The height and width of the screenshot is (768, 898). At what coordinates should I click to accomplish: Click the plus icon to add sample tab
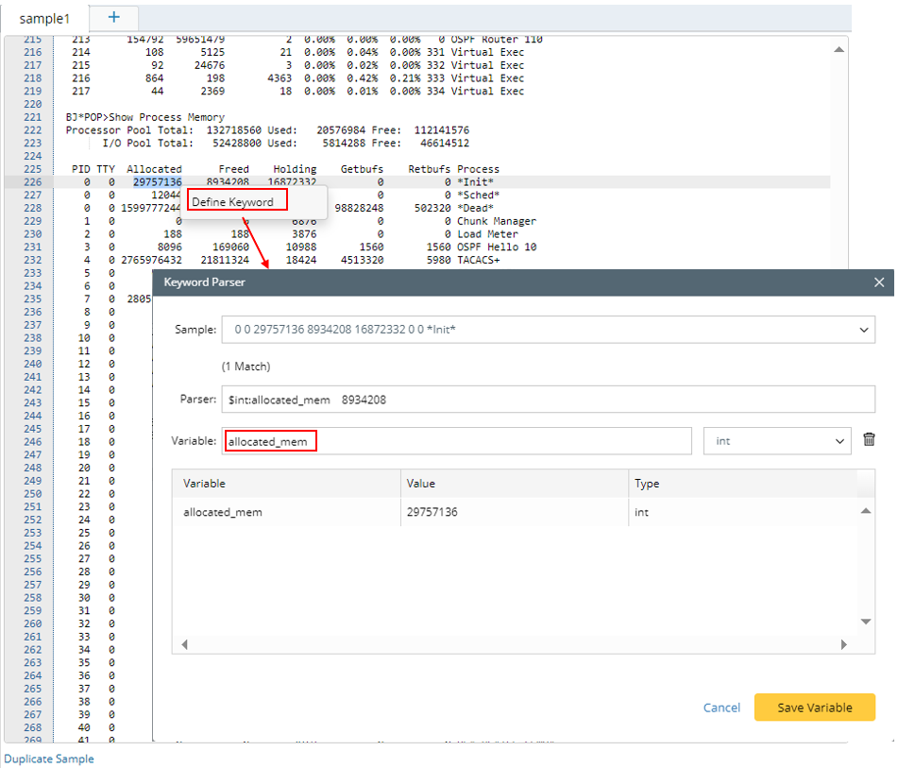pyautogui.click(x=114, y=17)
